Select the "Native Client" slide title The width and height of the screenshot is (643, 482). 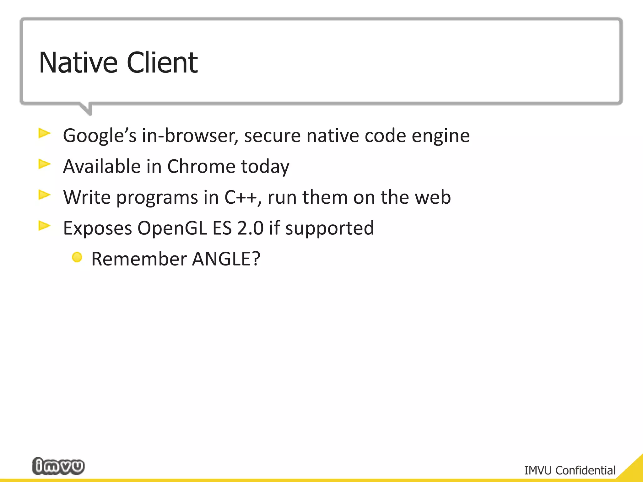(x=118, y=63)
